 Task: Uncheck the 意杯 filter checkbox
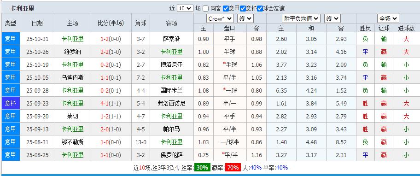[243, 9]
